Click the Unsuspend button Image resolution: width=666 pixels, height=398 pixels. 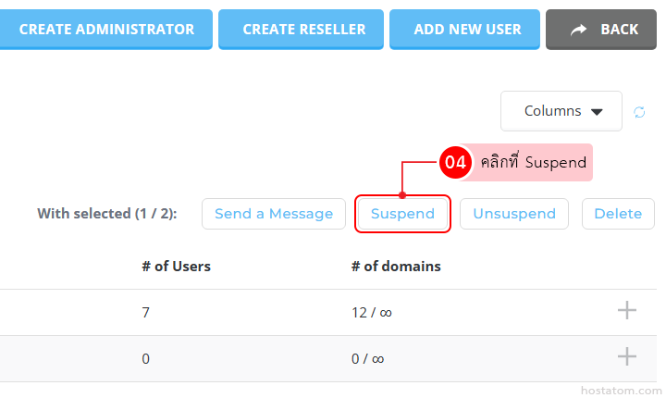(x=514, y=214)
